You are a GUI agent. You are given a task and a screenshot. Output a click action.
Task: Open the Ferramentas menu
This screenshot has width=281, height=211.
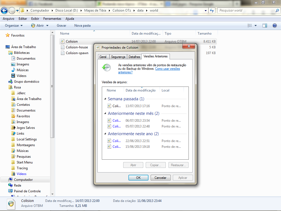click(52, 19)
